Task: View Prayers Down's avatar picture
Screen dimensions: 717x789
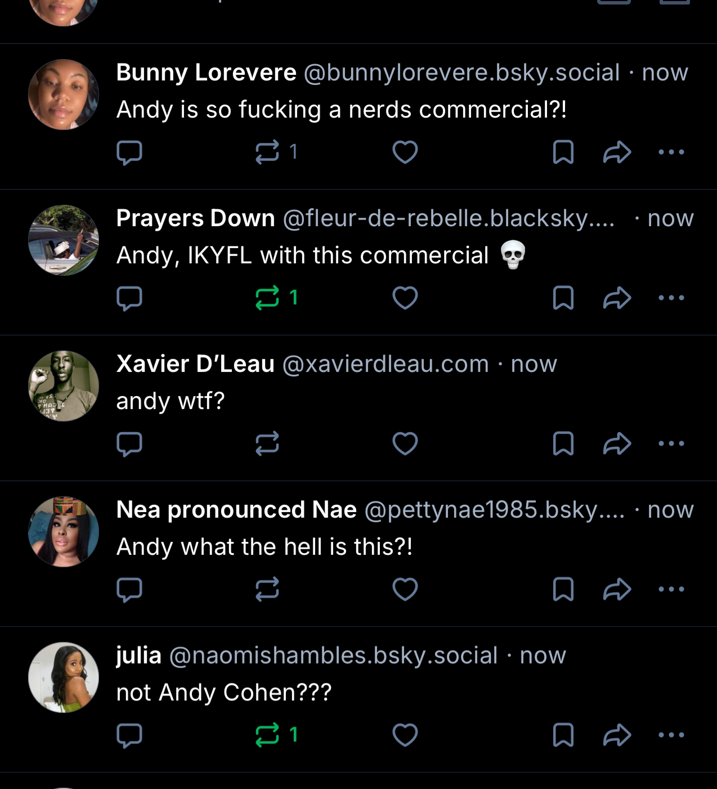Action: 64,240
